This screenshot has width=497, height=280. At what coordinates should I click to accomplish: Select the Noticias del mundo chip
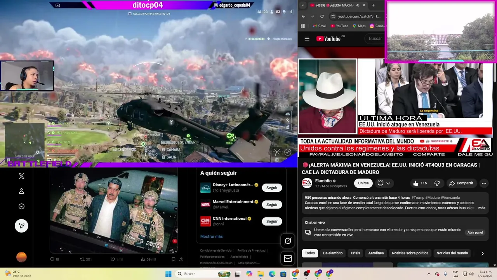(452, 253)
